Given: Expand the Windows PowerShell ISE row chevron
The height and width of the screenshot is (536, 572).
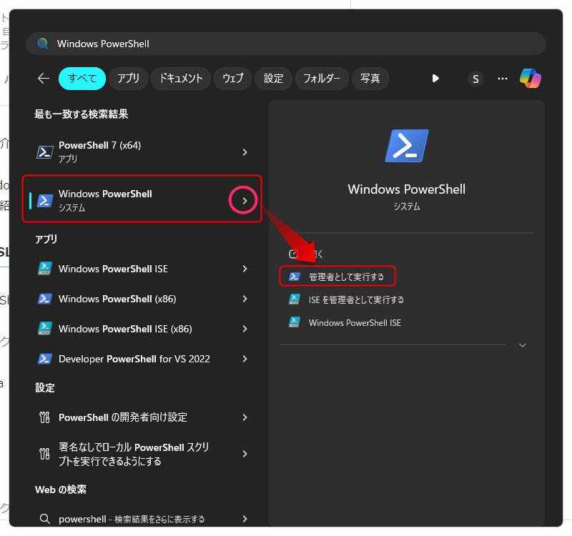Looking at the screenshot, I should (x=245, y=269).
